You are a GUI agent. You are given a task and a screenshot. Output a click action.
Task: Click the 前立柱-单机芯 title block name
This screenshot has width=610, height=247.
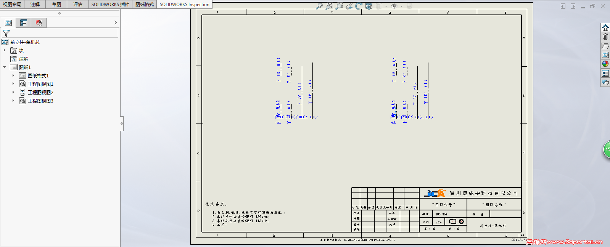(x=493, y=226)
